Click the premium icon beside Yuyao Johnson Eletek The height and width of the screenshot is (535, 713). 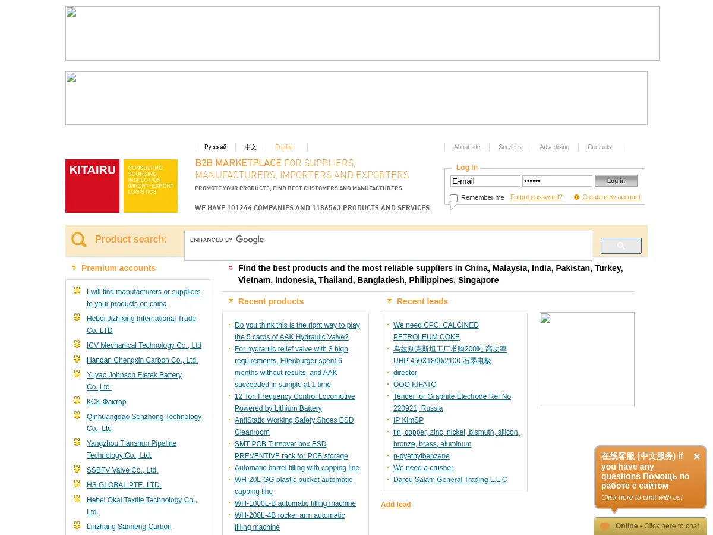click(77, 374)
